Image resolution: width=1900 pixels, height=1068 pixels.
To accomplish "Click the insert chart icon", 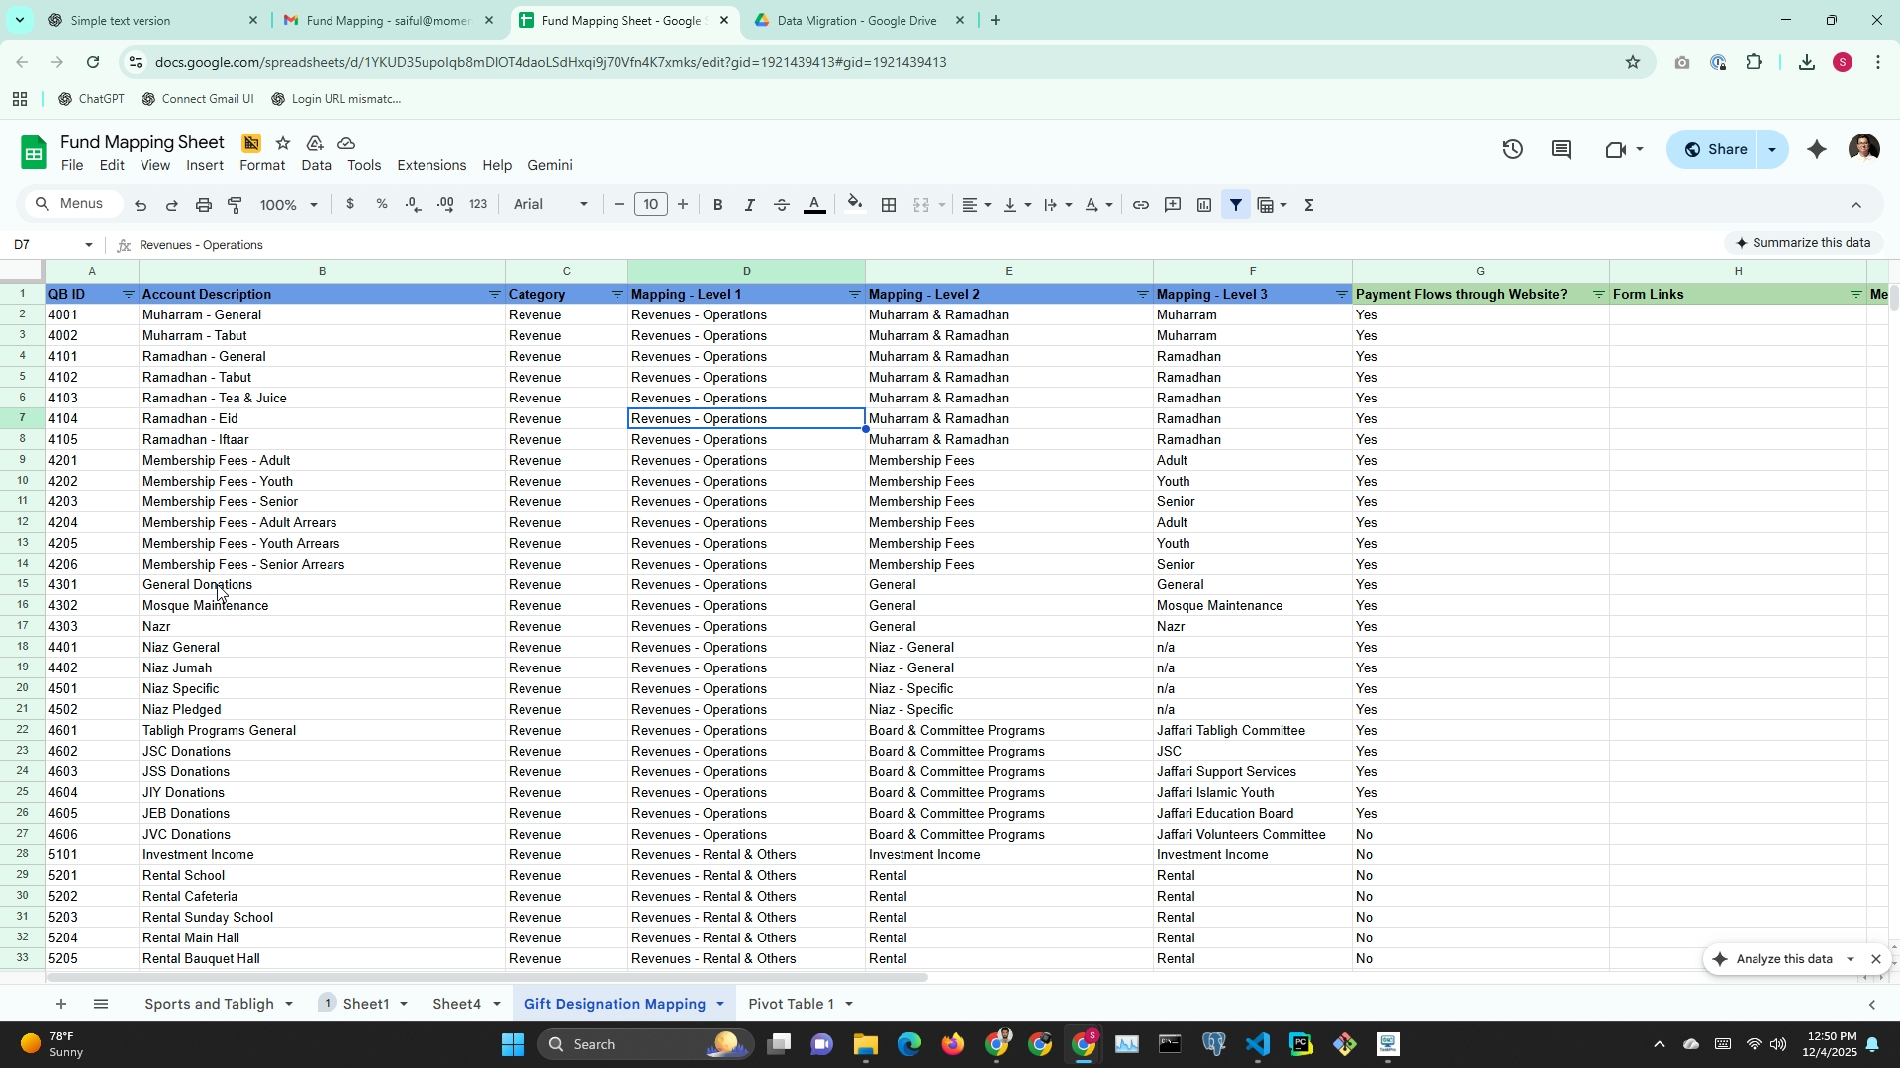I will pos(1204,205).
